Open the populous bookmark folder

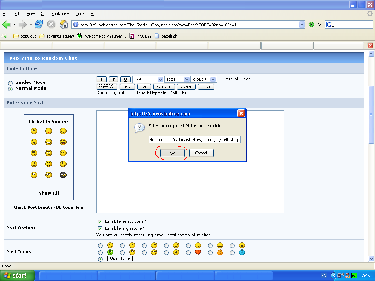(25, 36)
